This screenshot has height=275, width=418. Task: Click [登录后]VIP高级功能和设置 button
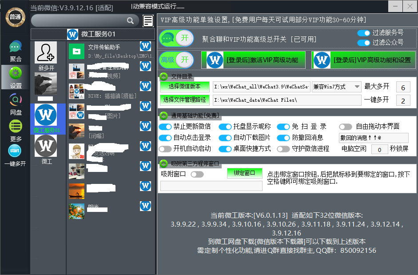(x=364, y=60)
